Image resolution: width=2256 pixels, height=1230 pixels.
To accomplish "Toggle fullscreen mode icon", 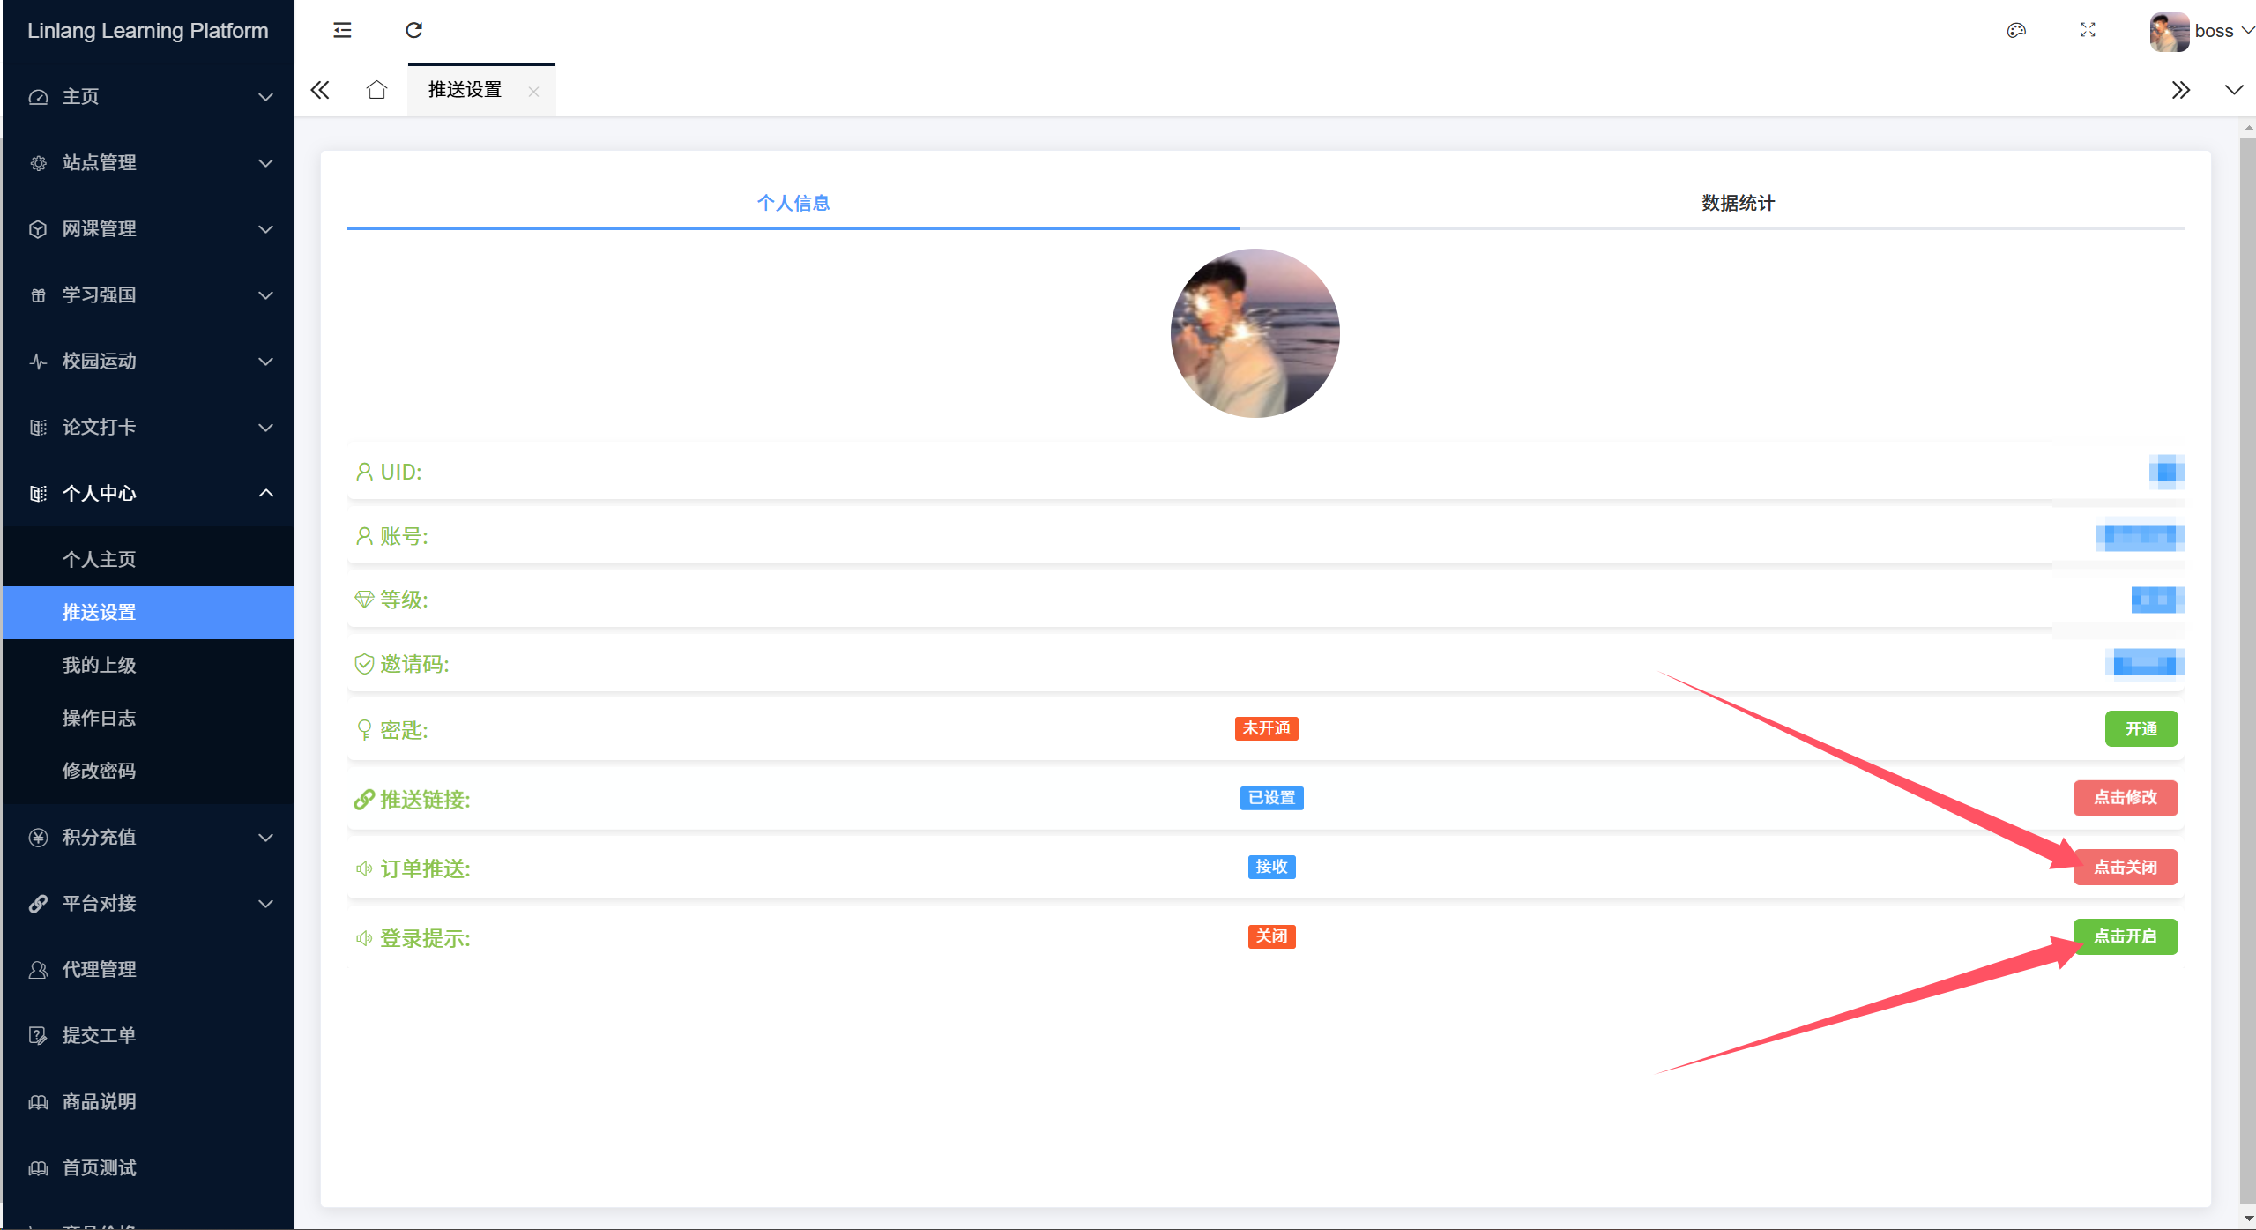I will [x=2088, y=31].
